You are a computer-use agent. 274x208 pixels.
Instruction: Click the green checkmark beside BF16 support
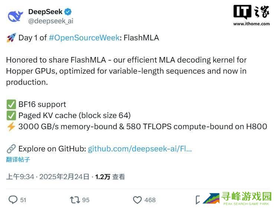(x=11, y=104)
